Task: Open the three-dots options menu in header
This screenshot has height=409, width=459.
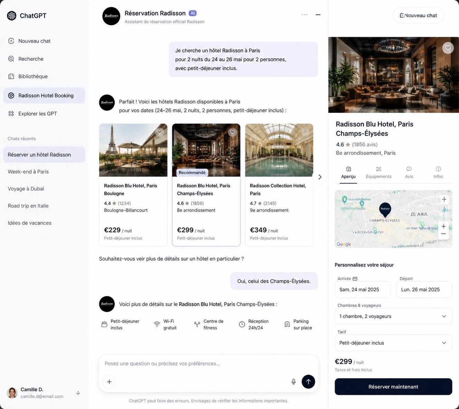Action: pos(304,15)
